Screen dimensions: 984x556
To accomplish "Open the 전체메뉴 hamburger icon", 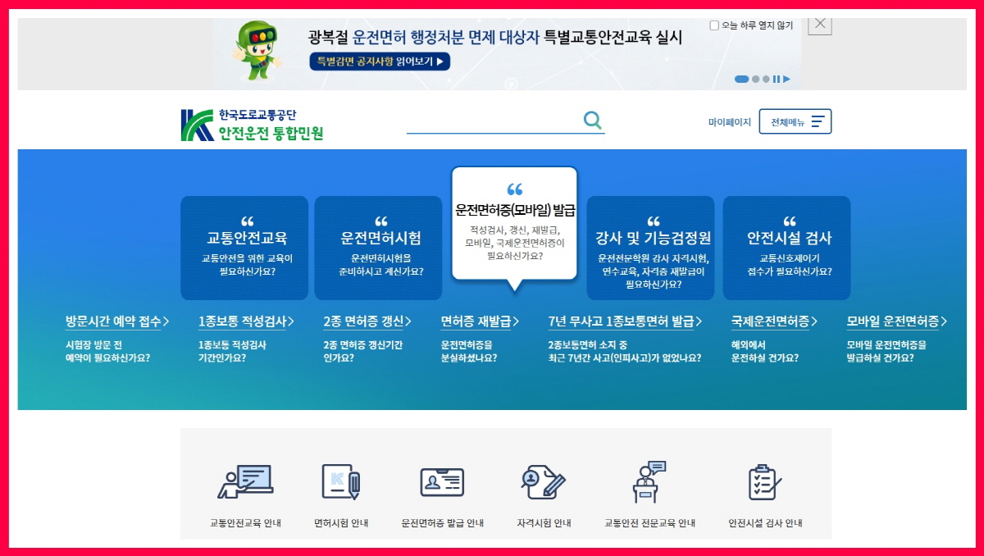I will (818, 120).
